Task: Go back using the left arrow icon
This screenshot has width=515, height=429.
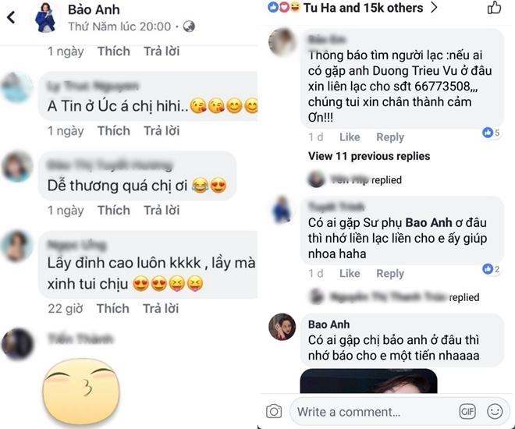Action: coord(11,17)
